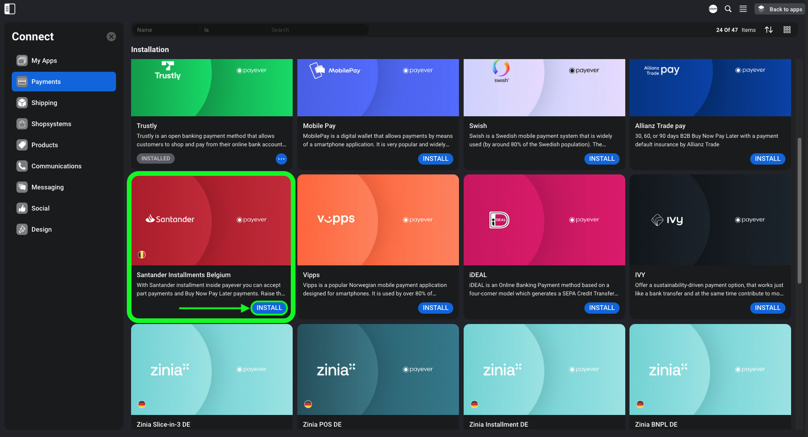Install Santander Installments Belgium
The width and height of the screenshot is (808, 437).
coord(269,308)
